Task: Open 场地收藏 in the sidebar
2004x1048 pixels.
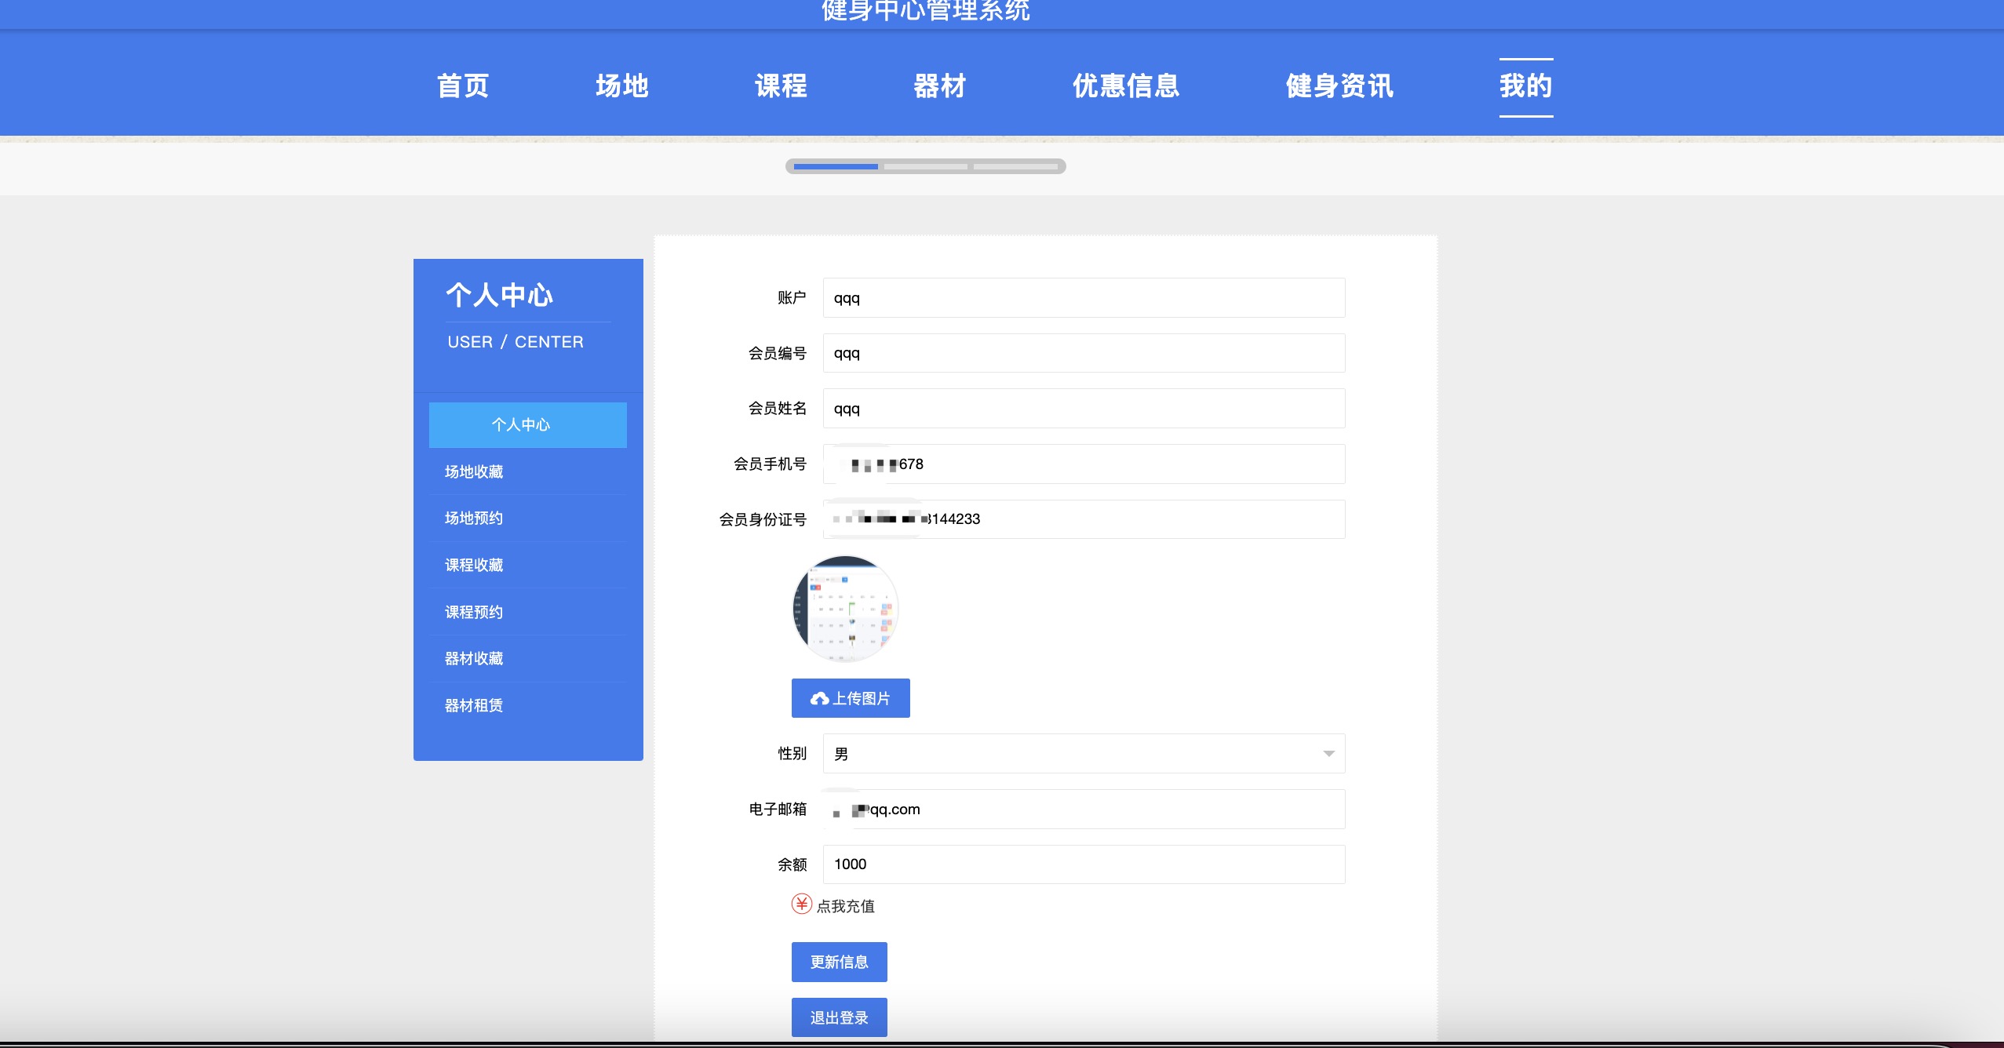Action: (x=474, y=471)
